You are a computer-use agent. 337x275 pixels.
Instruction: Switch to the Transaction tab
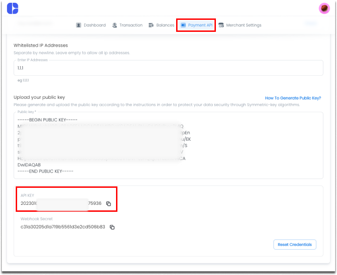127,25
